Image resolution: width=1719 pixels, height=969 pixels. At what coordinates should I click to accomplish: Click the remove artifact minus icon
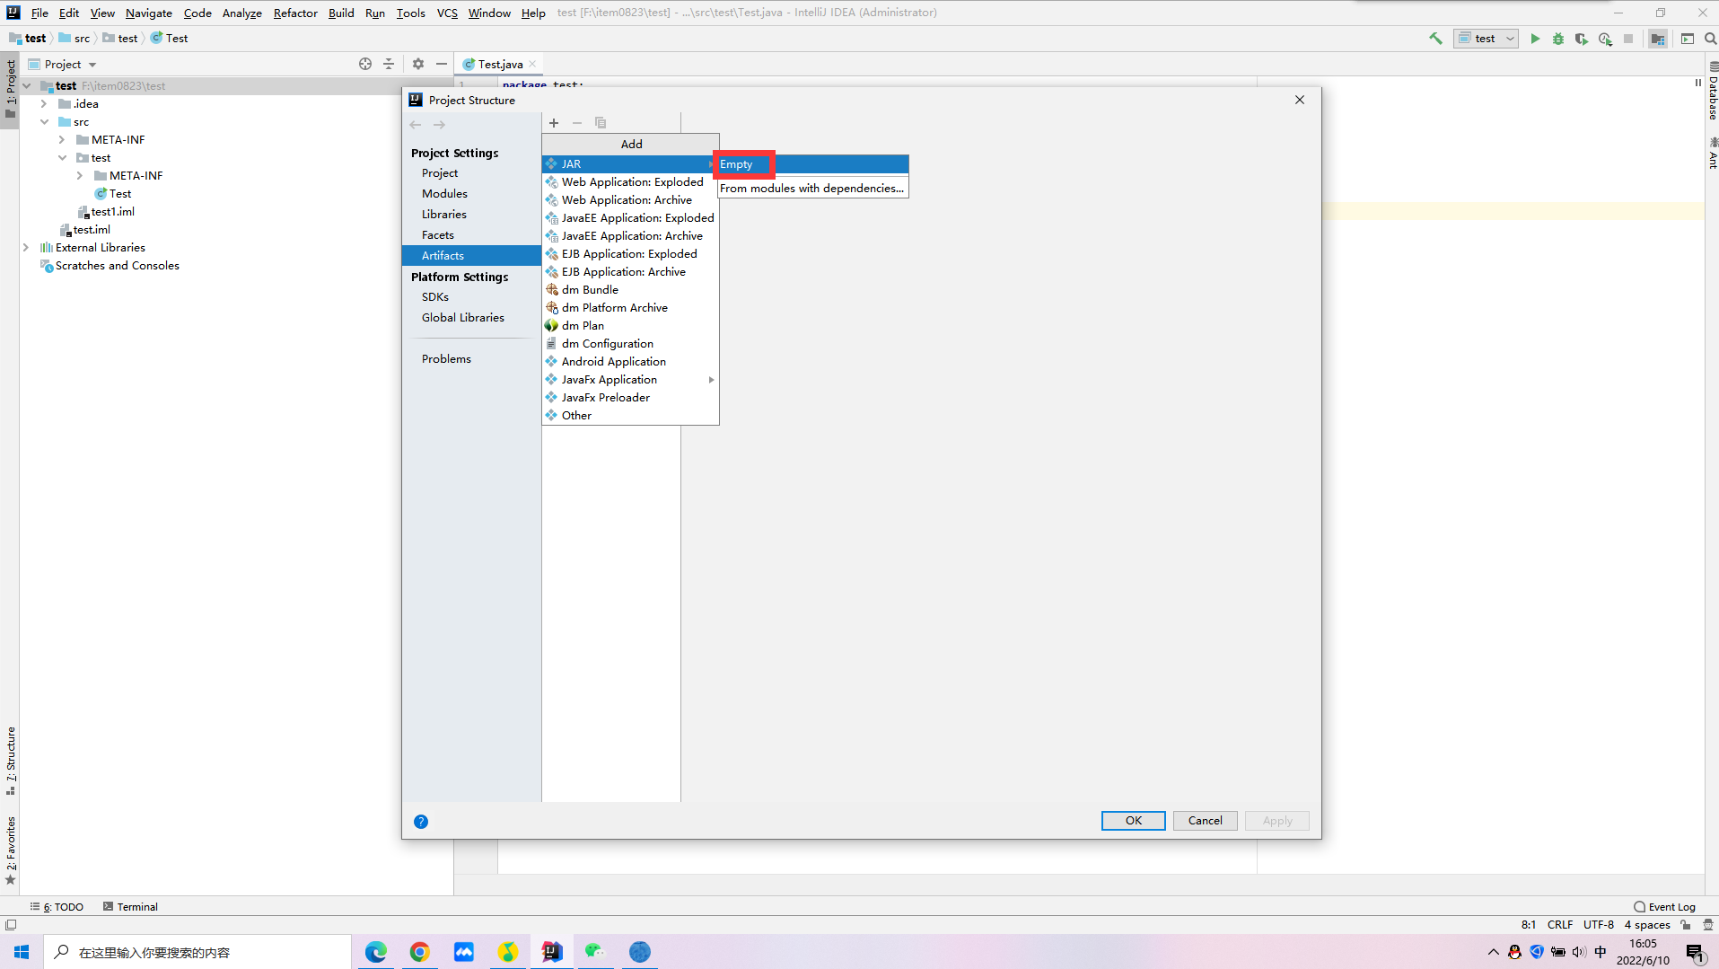(x=577, y=123)
